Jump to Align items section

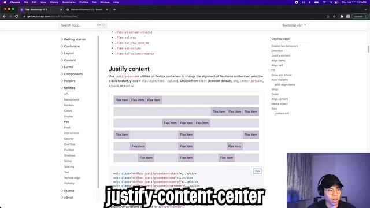pyautogui.click(x=278, y=61)
